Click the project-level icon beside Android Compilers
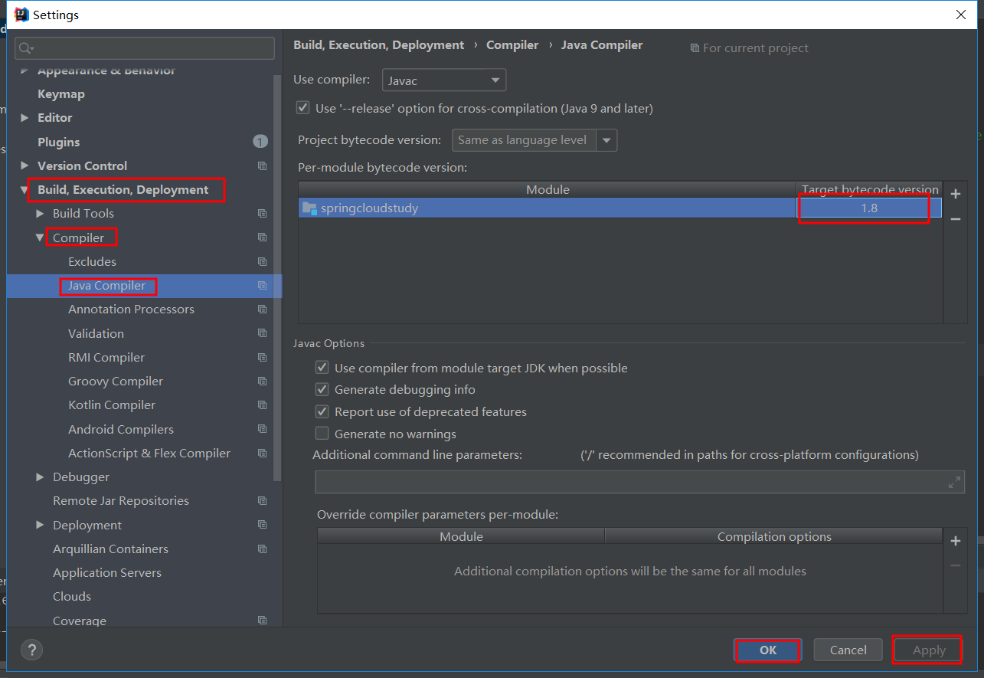The width and height of the screenshot is (984, 678). [263, 429]
